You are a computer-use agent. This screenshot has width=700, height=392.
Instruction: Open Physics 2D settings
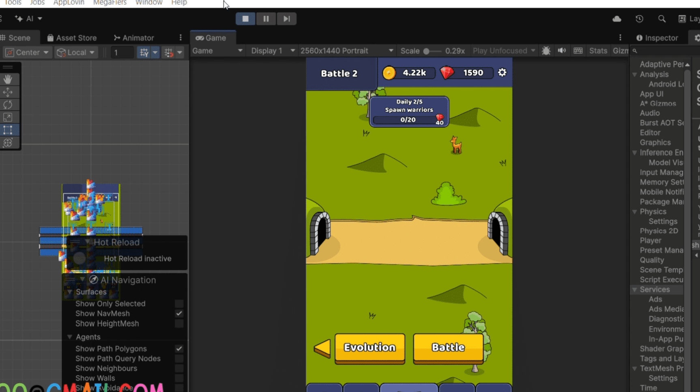coord(659,231)
